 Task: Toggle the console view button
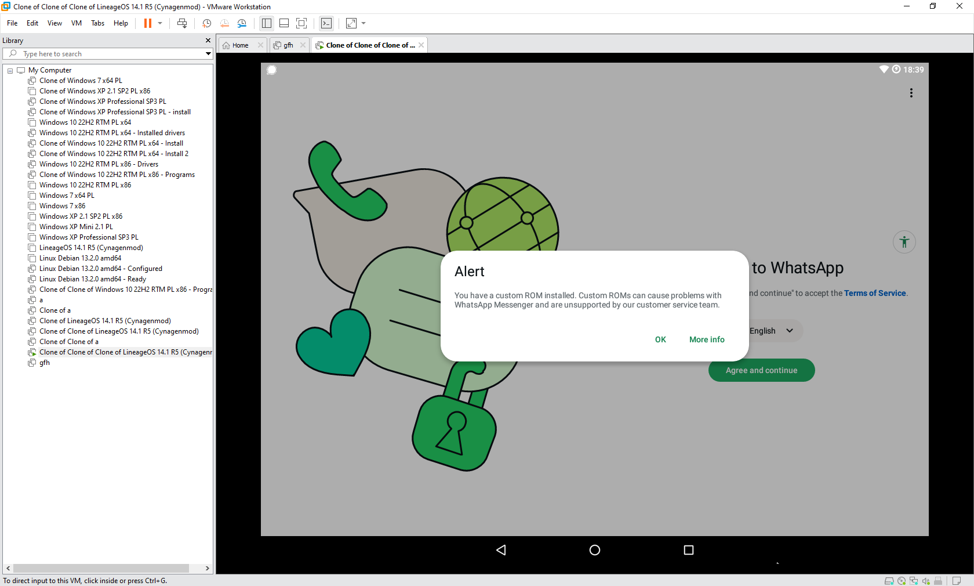327,23
